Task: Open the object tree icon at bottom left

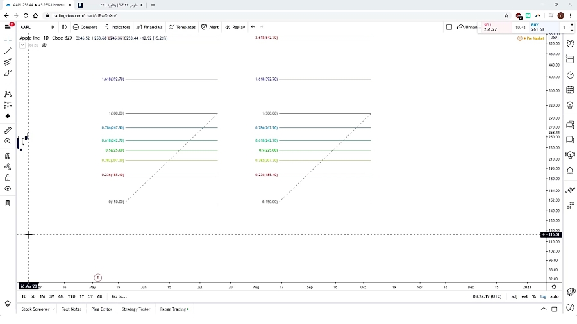Action: (8, 304)
